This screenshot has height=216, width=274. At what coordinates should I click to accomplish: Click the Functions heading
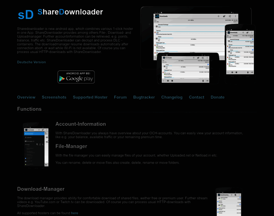29,109
